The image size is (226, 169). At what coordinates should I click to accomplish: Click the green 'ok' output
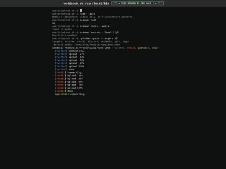click(54, 23)
